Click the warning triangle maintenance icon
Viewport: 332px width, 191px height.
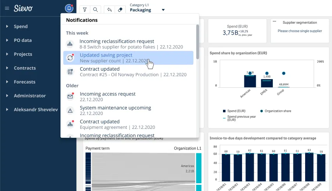pos(70,111)
